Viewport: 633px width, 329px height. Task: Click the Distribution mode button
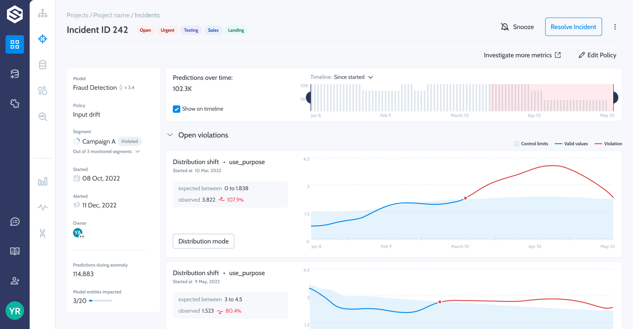tap(203, 241)
